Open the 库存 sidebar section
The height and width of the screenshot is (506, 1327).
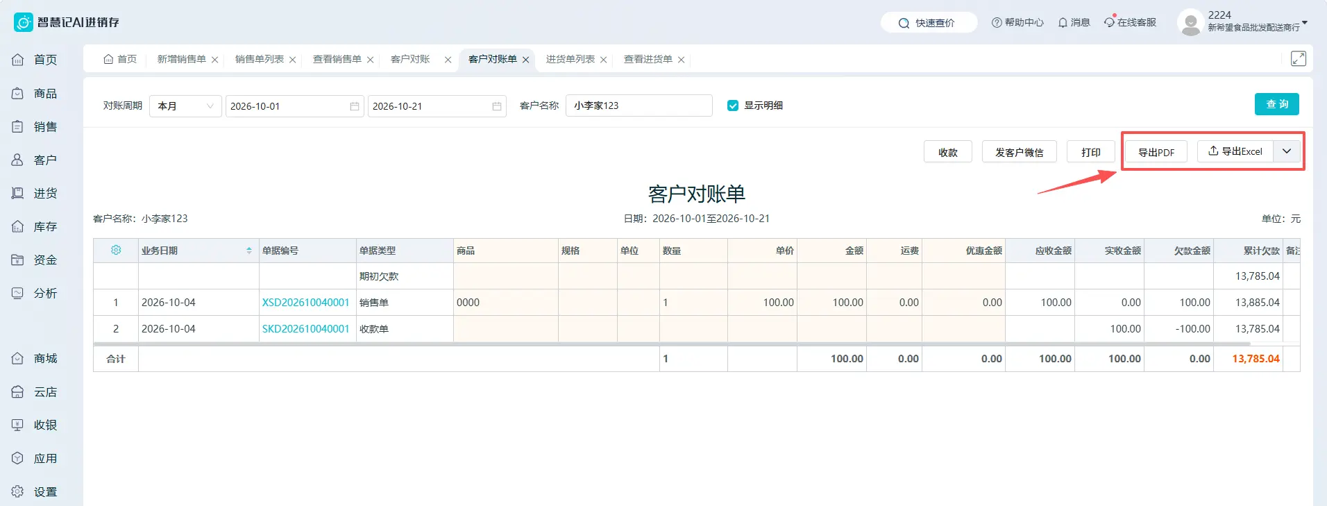35,226
